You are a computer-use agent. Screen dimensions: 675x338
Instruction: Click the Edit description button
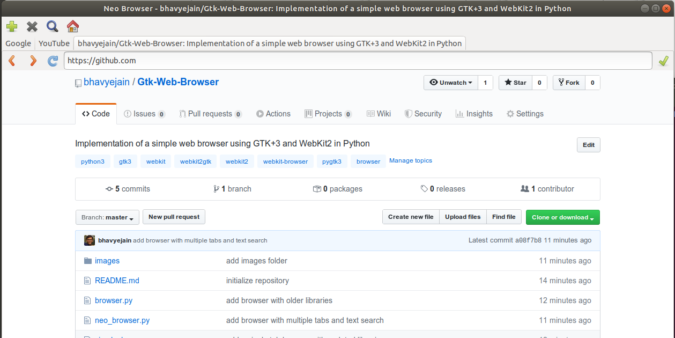click(589, 145)
